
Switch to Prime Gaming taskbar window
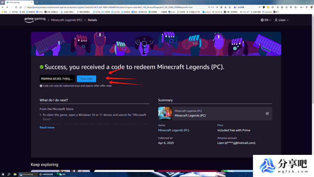click(27, 175)
